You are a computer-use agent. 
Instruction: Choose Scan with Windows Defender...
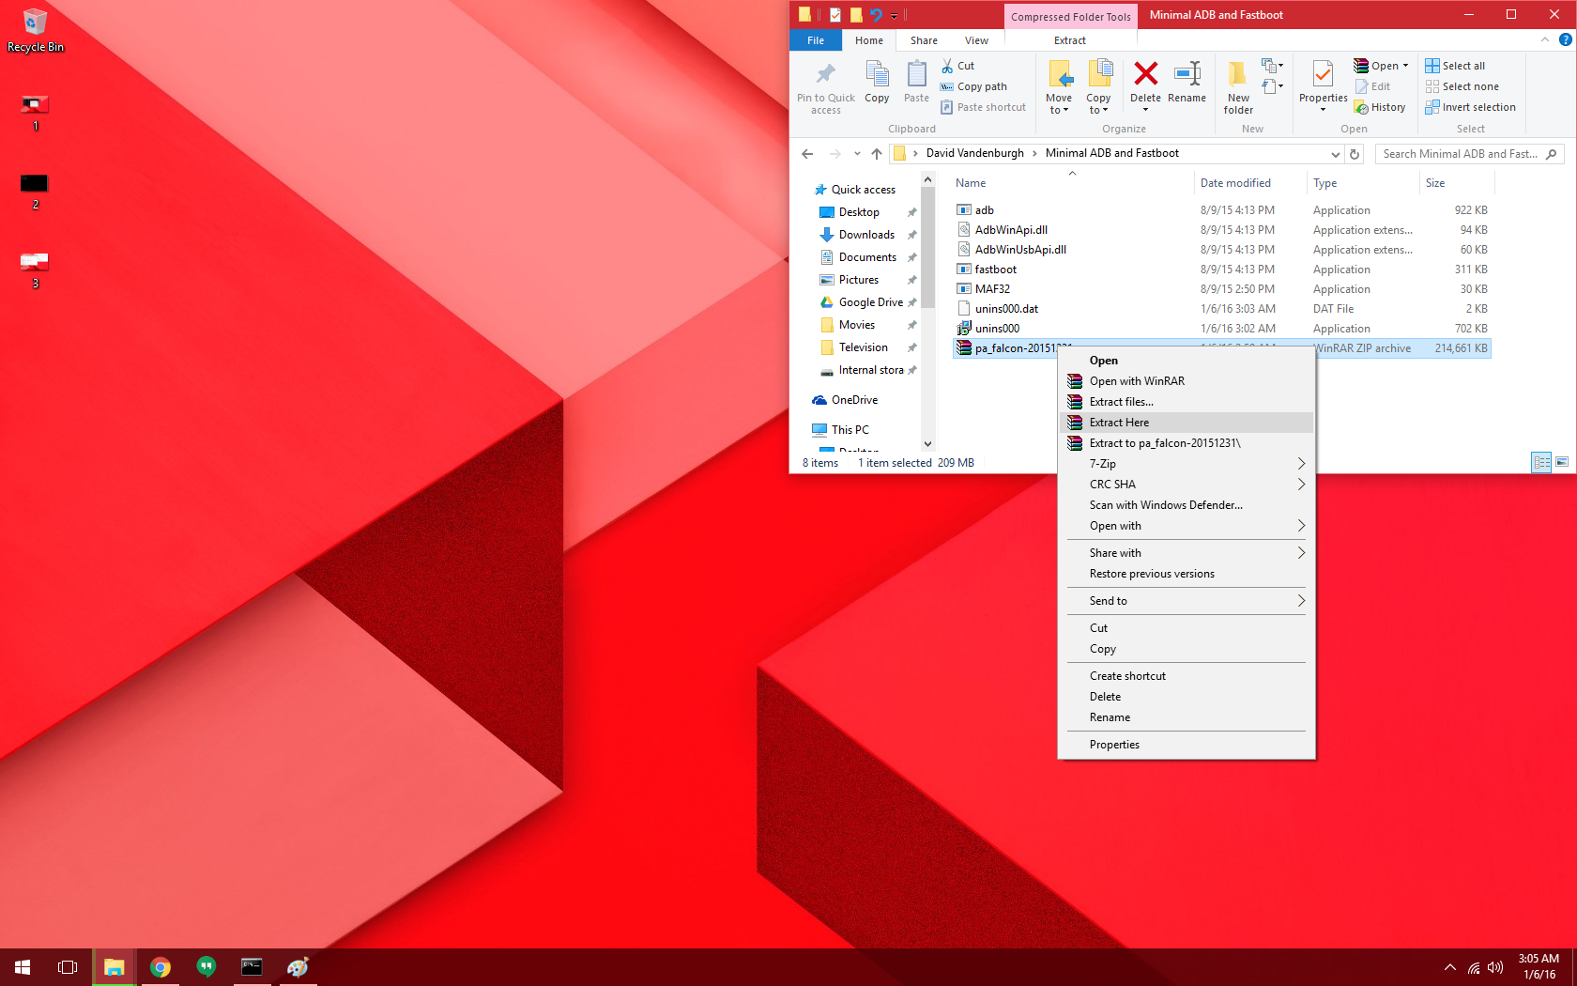tap(1187, 505)
